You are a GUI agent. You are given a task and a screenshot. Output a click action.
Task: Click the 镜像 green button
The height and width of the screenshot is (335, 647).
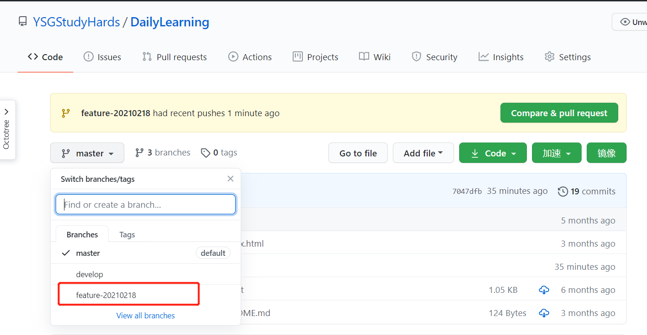[x=606, y=153]
